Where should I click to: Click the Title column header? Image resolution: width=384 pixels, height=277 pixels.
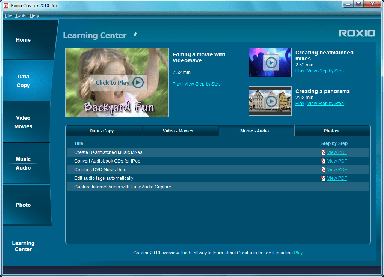(x=79, y=143)
